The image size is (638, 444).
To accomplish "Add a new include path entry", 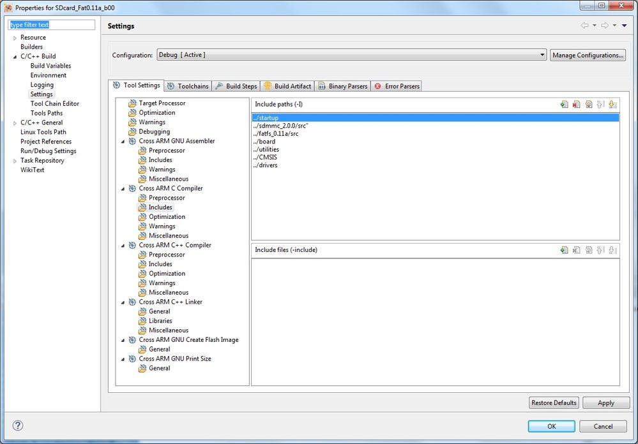I will (x=564, y=105).
